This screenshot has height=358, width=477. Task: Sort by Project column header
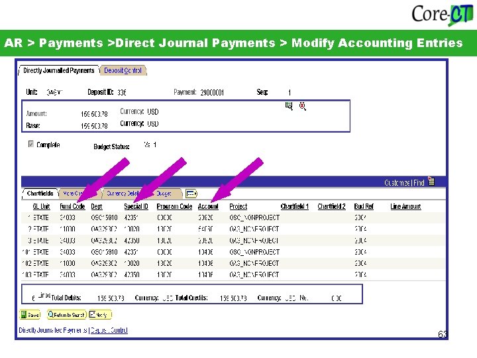coord(238,206)
